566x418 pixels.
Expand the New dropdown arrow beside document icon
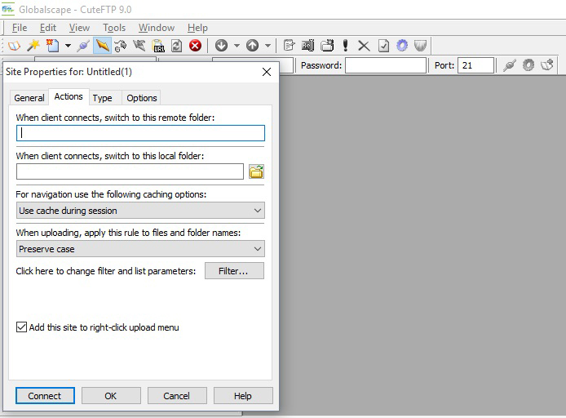point(68,46)
